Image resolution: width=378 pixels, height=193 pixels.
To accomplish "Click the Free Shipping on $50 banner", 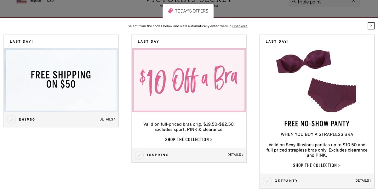I will point(61,80).
